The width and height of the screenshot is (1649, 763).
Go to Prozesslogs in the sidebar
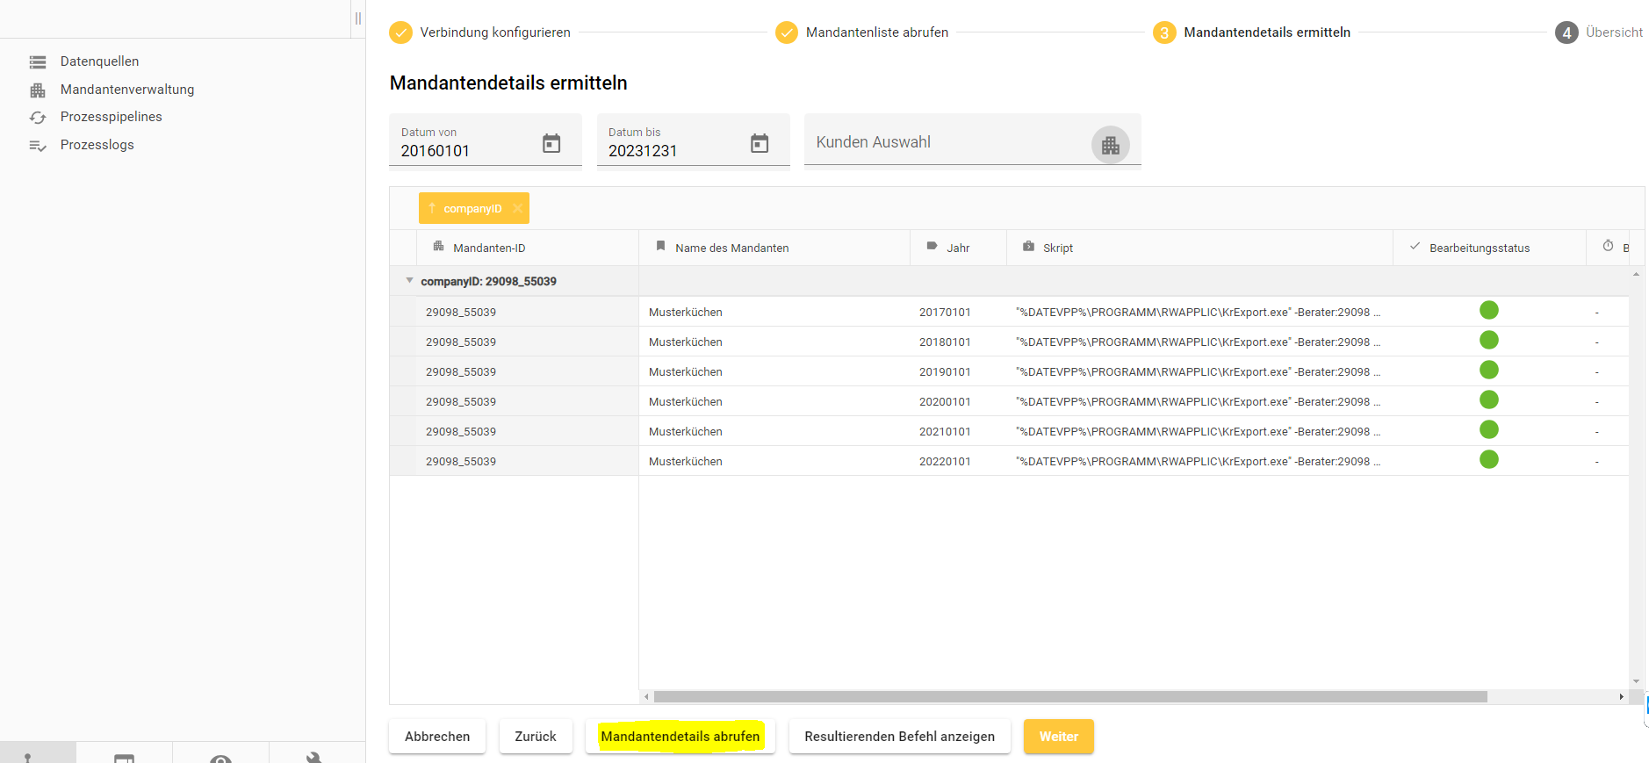pyautogui.click(x=97, y=145)
